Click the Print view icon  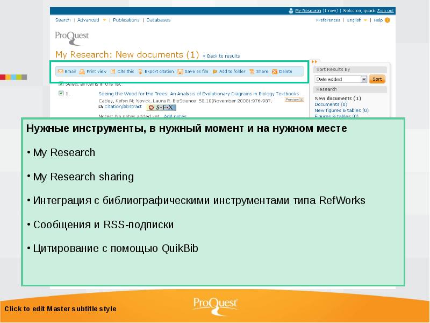[x=82, y=71]
